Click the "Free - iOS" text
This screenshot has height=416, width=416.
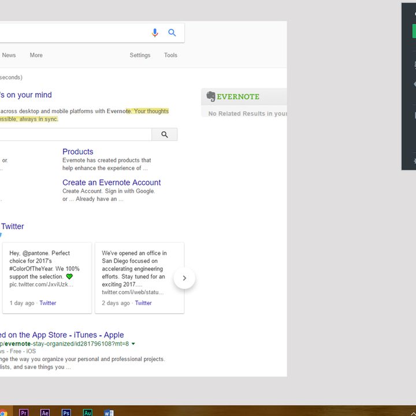point(23,351)
